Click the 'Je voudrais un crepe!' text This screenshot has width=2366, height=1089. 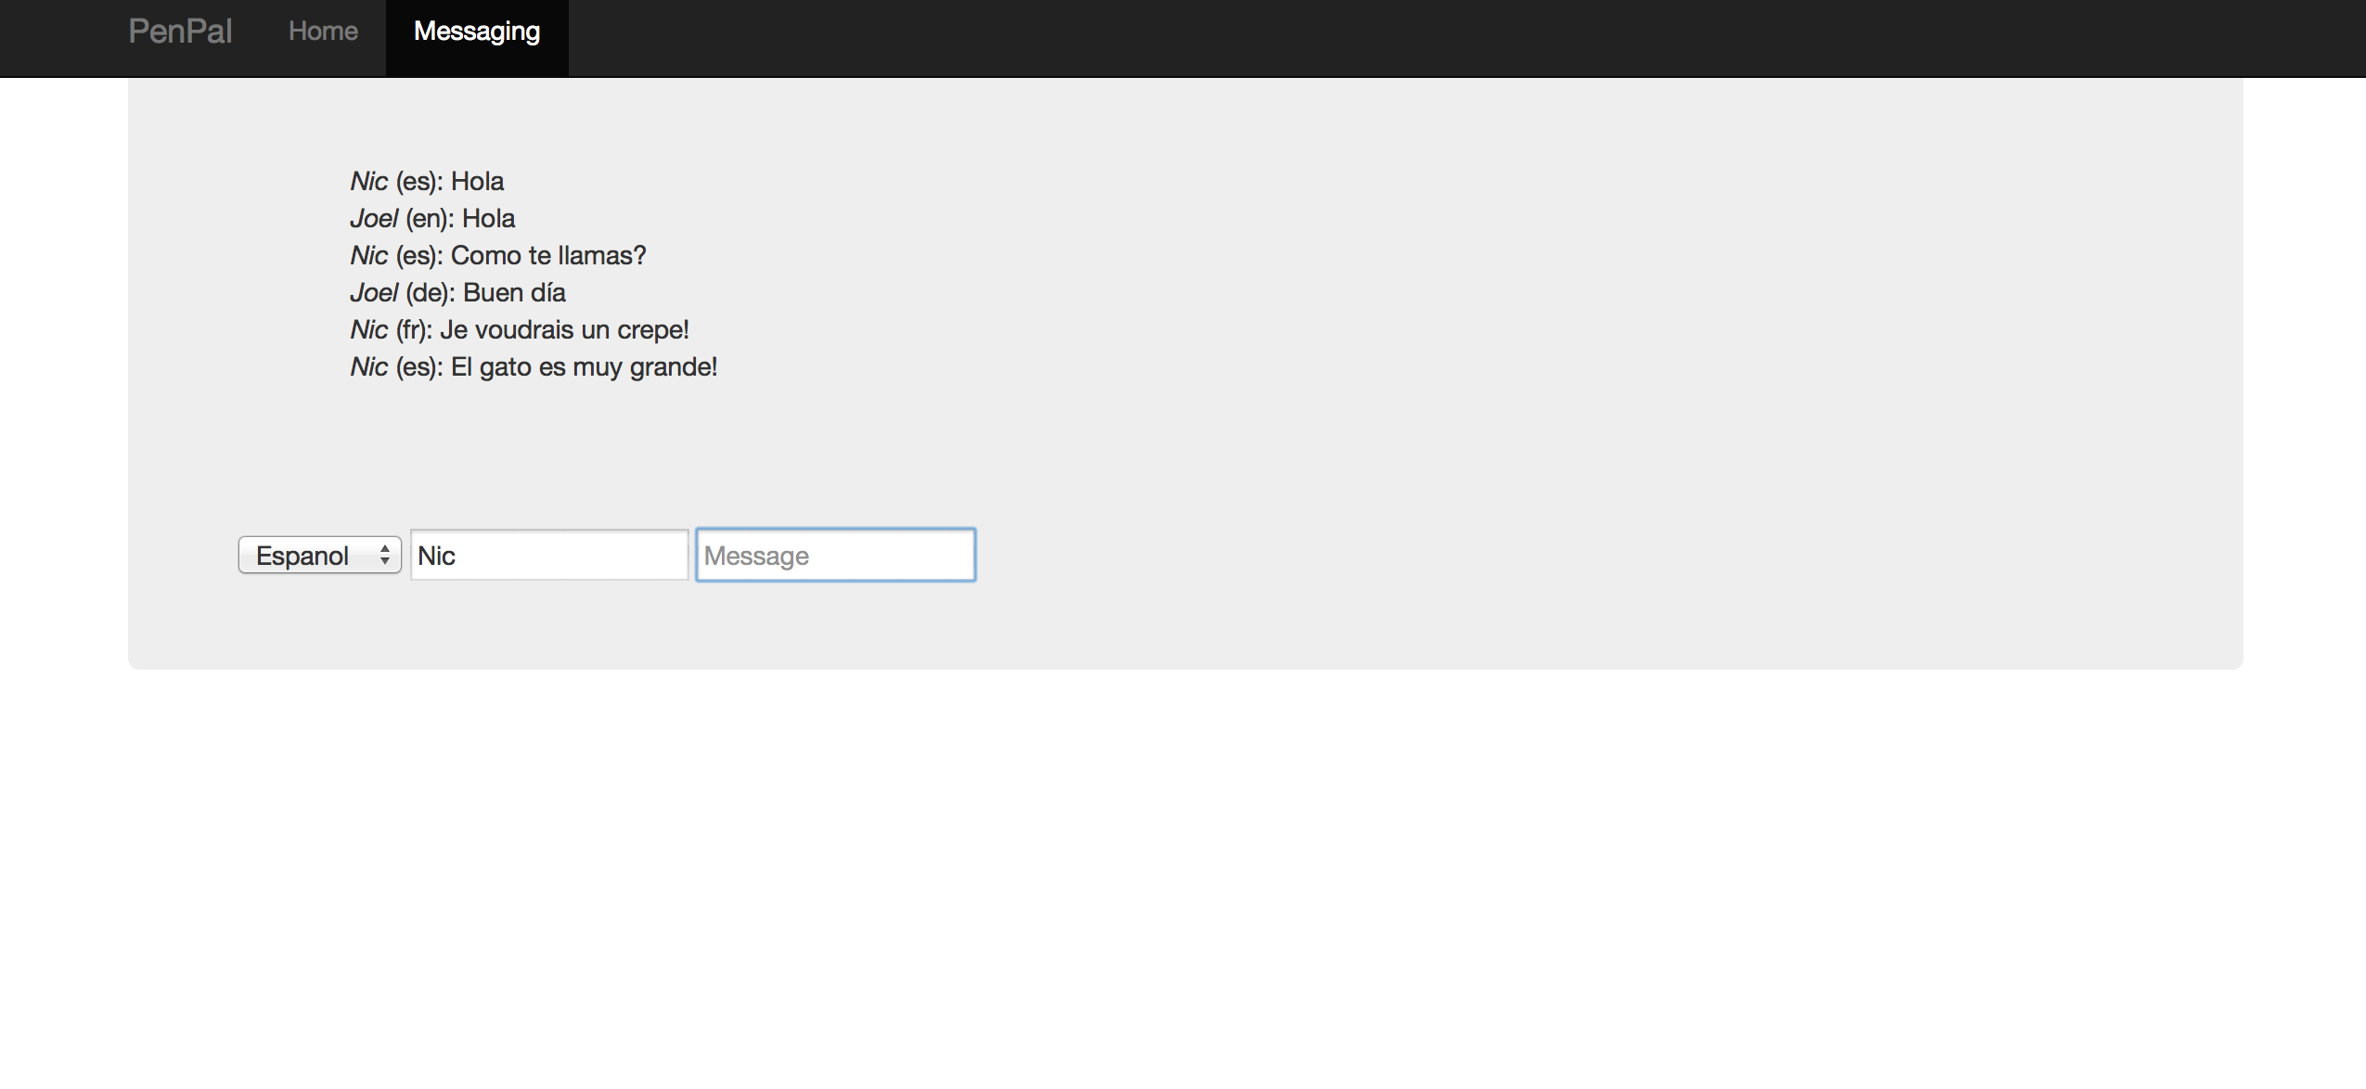[564, 330]
